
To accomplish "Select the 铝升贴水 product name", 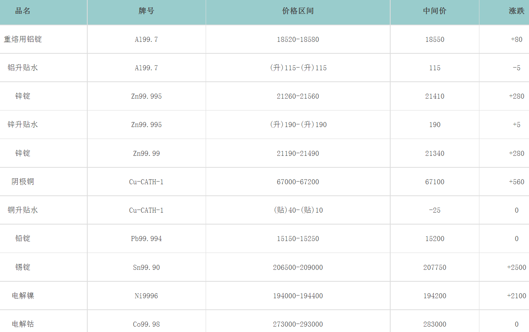I will pos(23,68).
